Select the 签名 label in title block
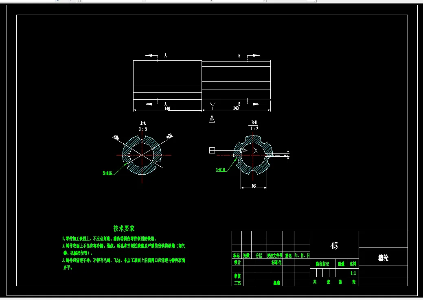The image size is (423, 300). point(288,255)
